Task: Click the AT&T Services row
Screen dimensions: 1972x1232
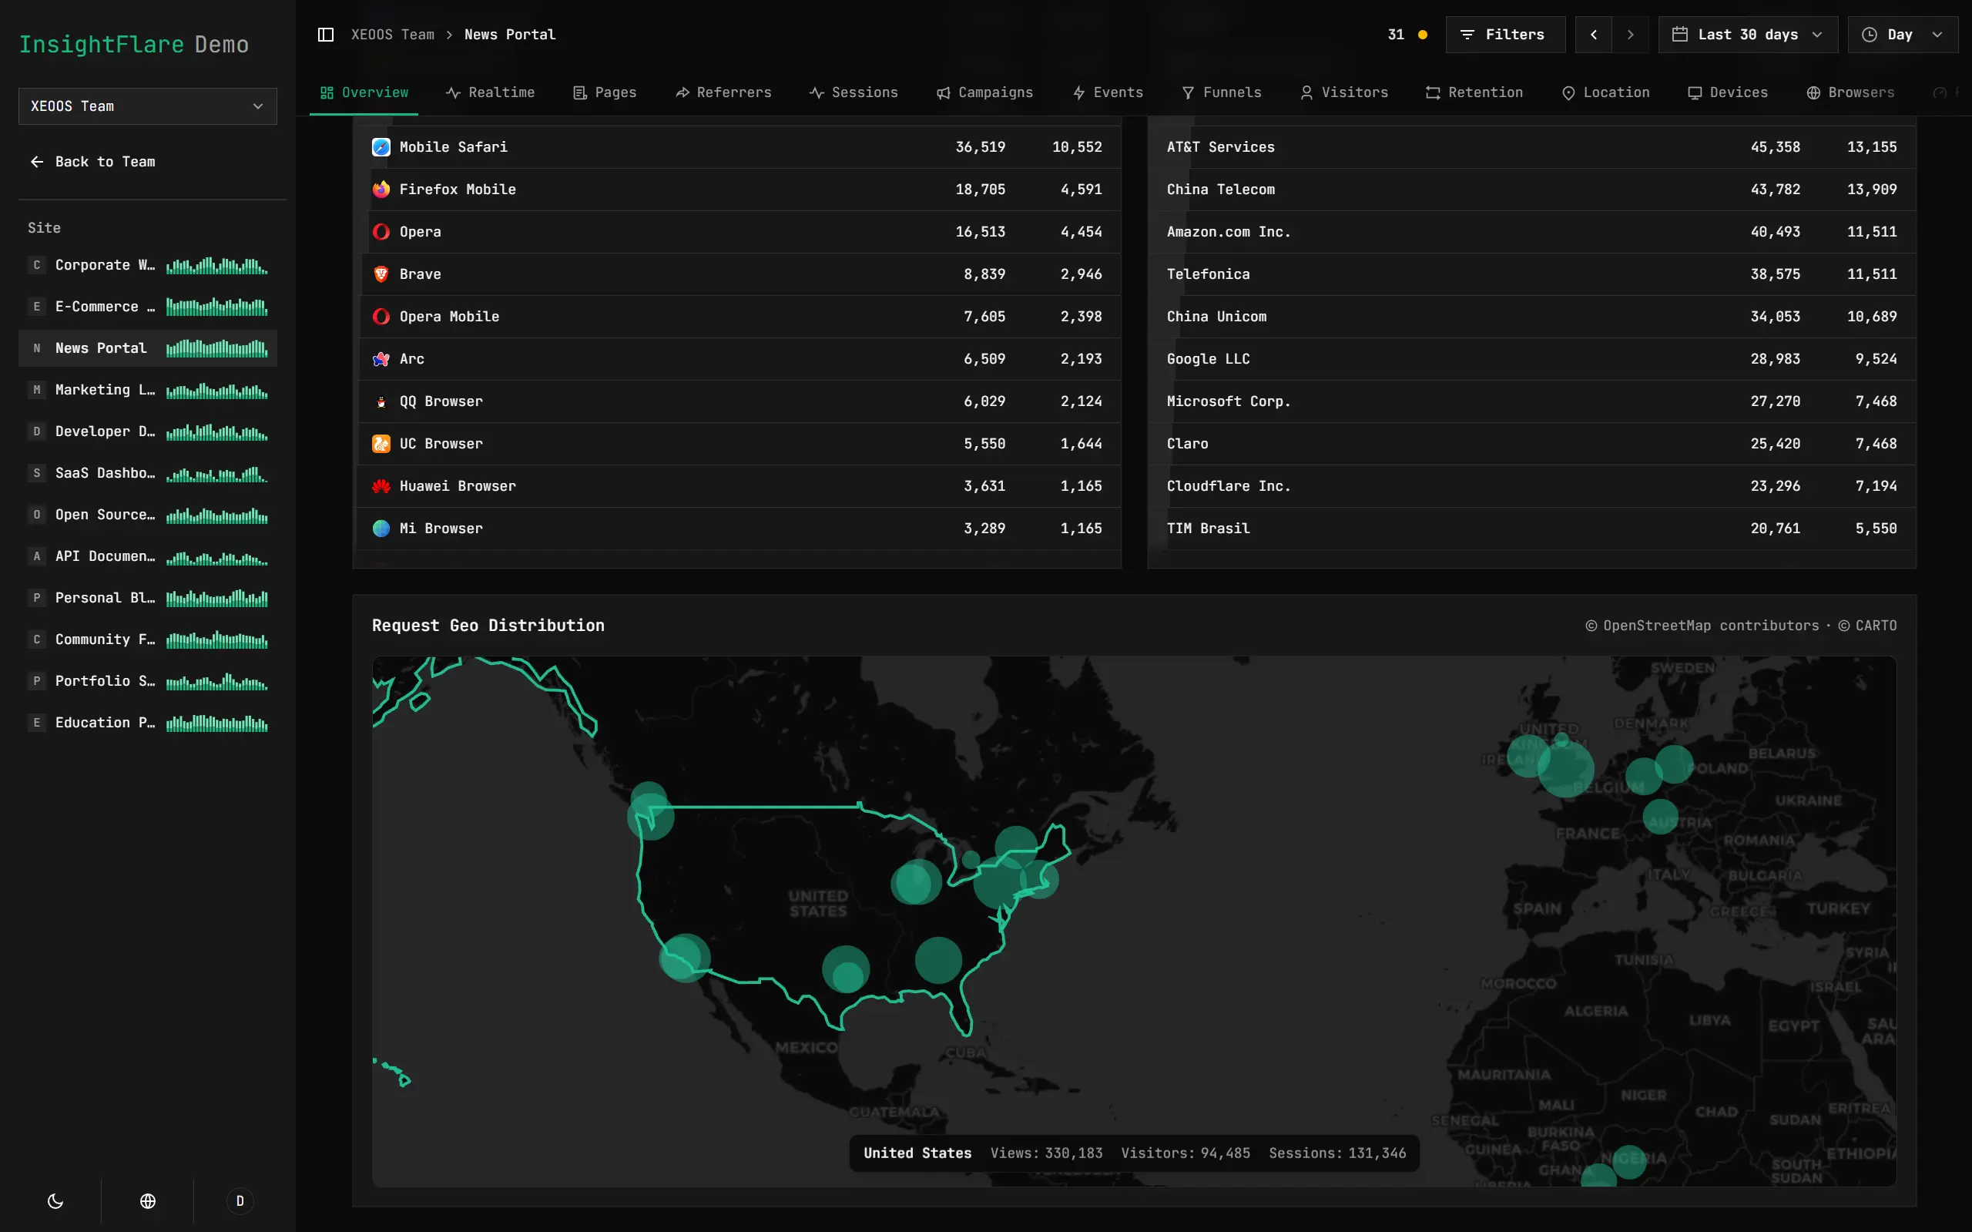Action: coord(1531,146)
